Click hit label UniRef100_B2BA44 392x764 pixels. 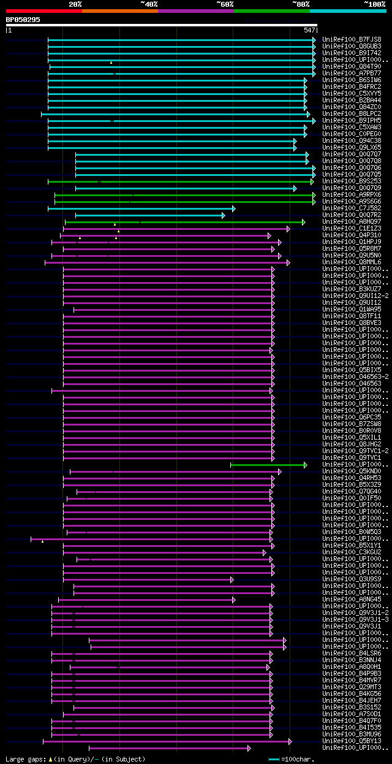(x=352, y=100)
